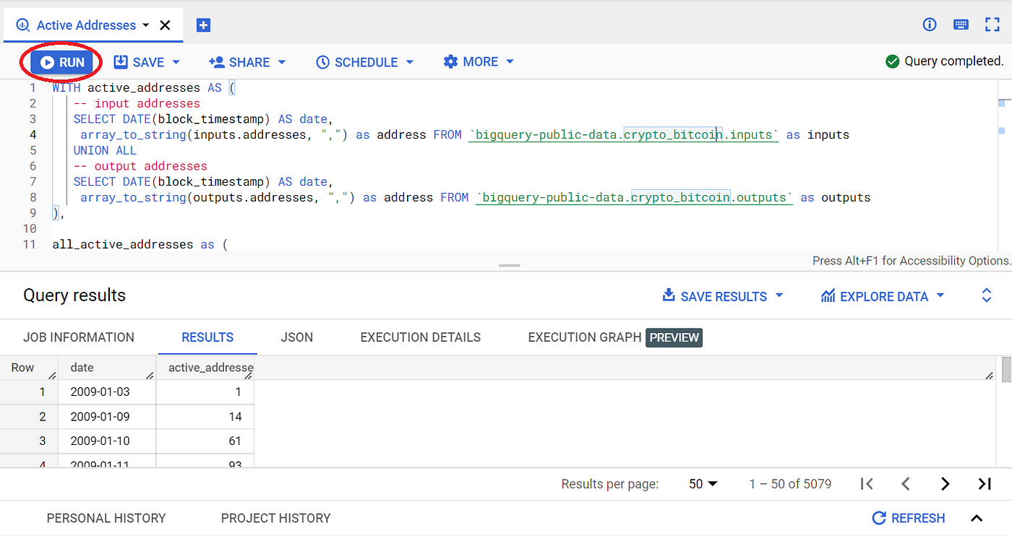The height and width of the screenshot is (536, 1012).
Task: Switch to JOB INFORMATION tab
Action: 79,337
